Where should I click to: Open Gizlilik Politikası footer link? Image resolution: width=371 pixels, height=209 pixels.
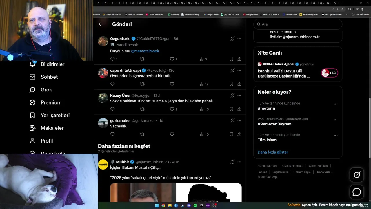click(293, 166)
